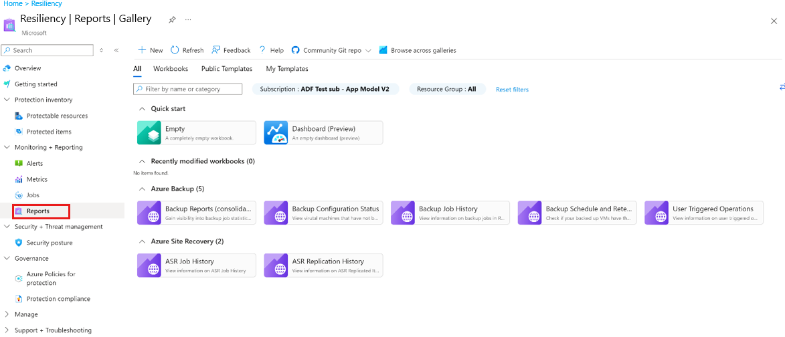Viewport: 785px width, 337px height.
Task: Collapse the Monitoring + Reporting section
Action: click(7, 148)
